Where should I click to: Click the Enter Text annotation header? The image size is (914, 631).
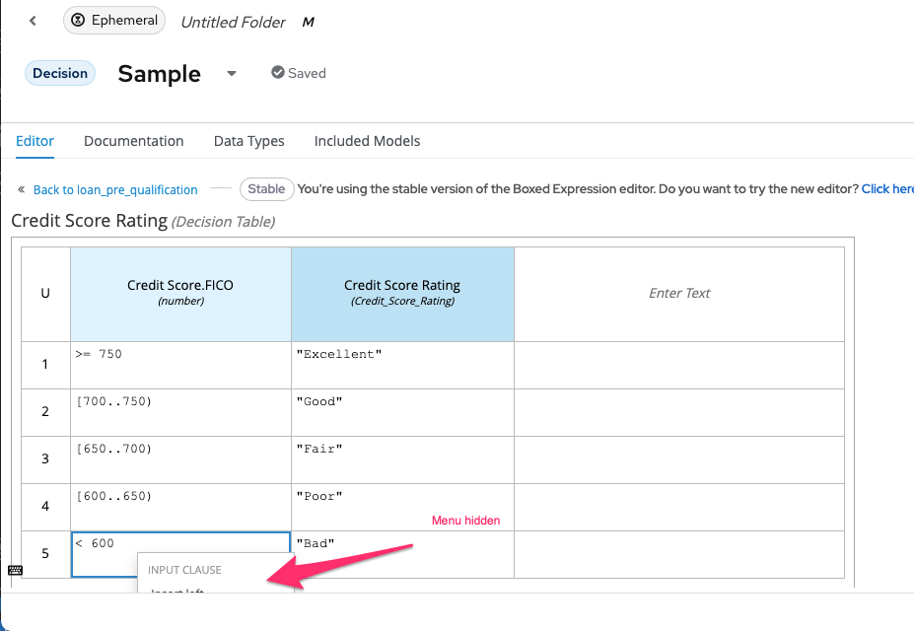click(679, 293)
